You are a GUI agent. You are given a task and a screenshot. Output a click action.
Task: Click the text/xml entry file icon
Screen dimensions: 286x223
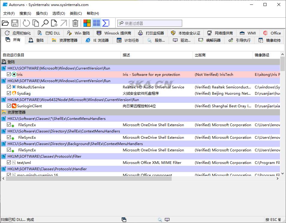click(14, 162)
